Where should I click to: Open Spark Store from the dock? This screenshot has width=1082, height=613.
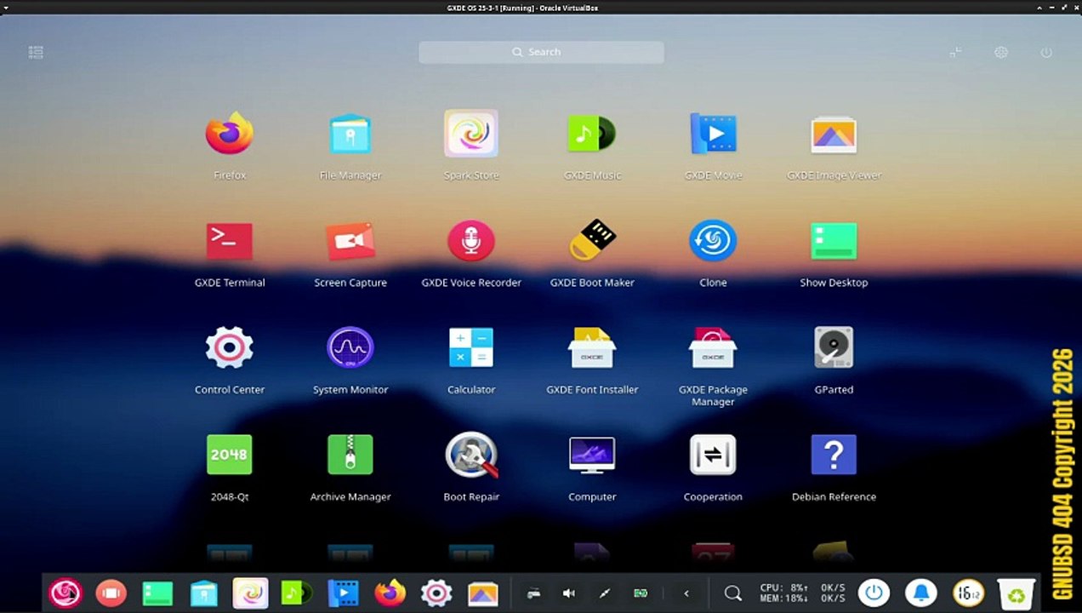coord(250,593)
